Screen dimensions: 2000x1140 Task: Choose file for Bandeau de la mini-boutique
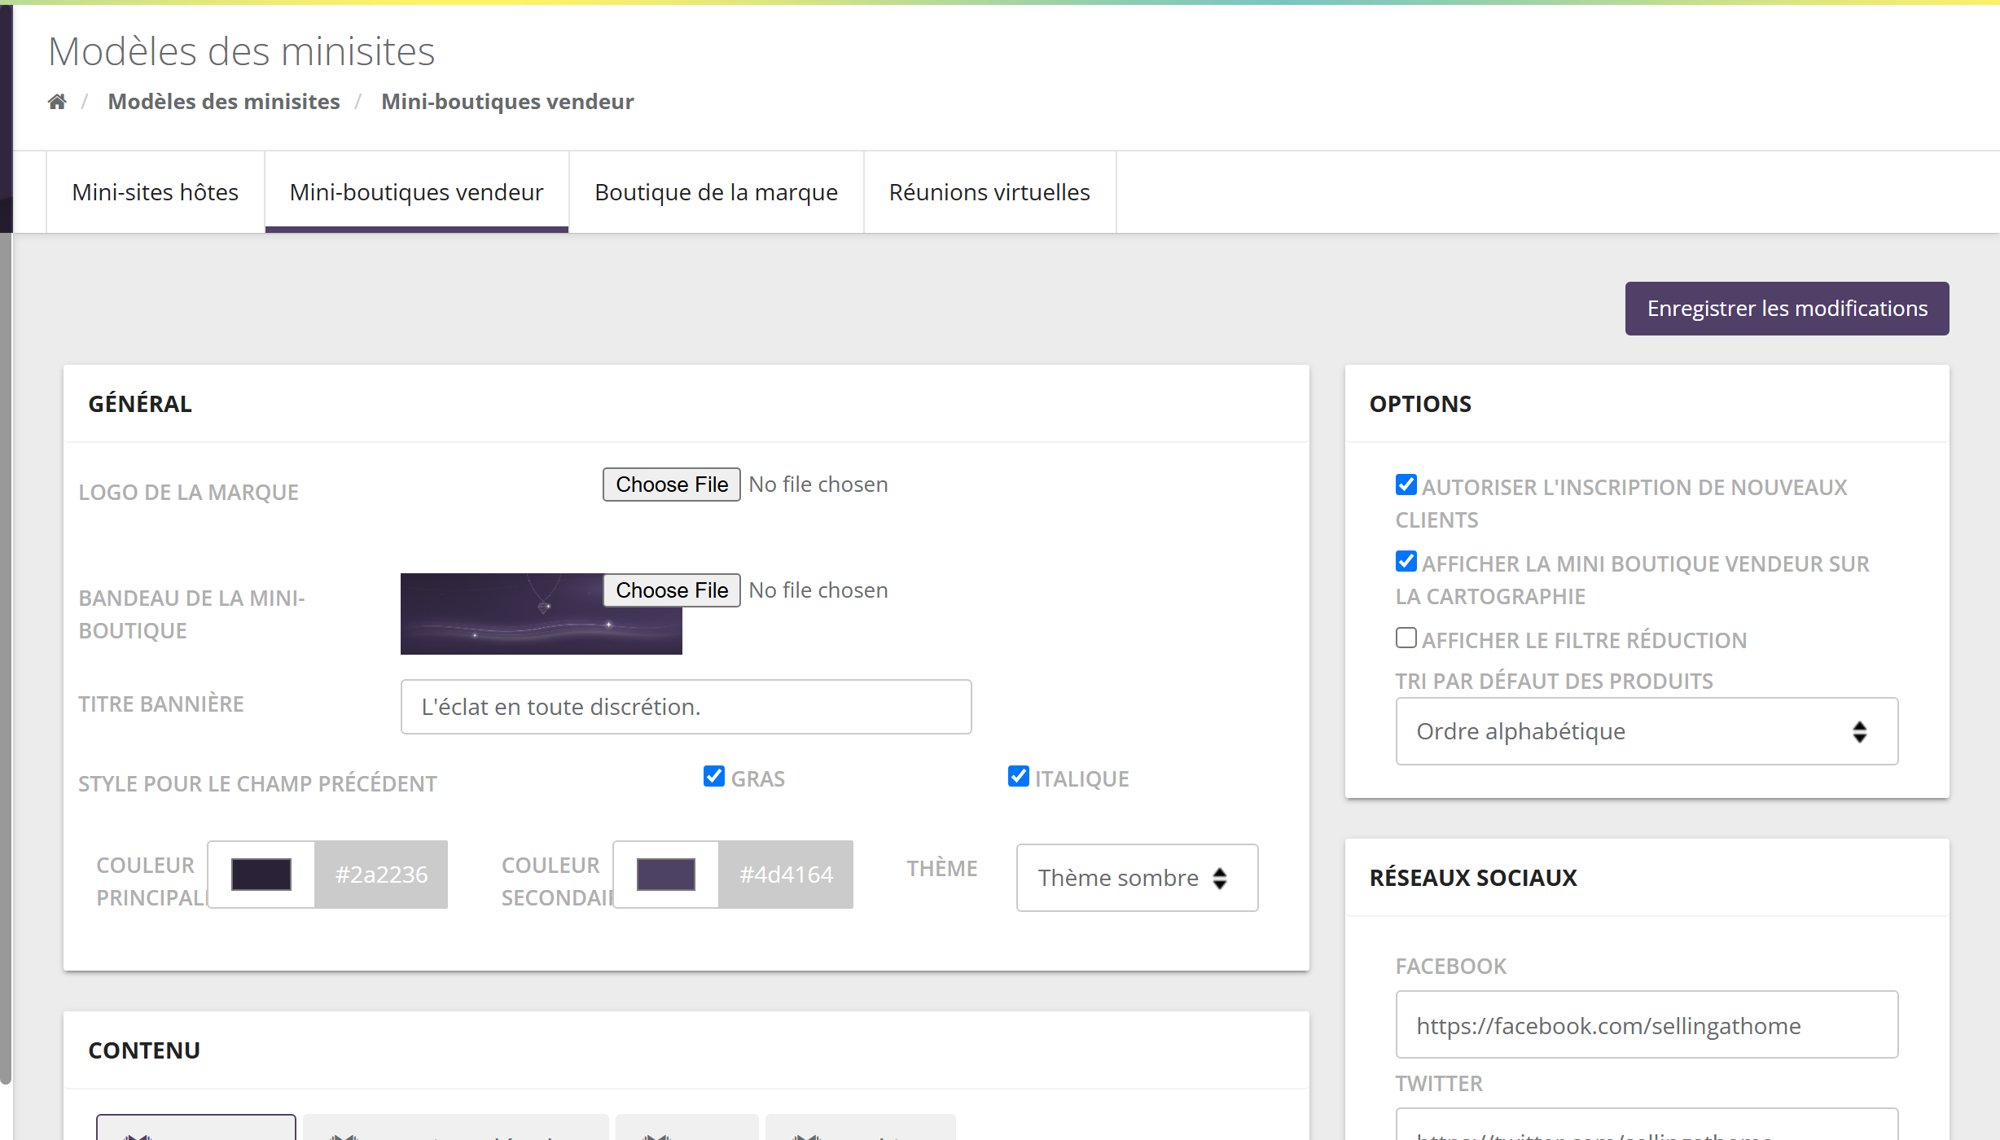(x=672, y=590)
